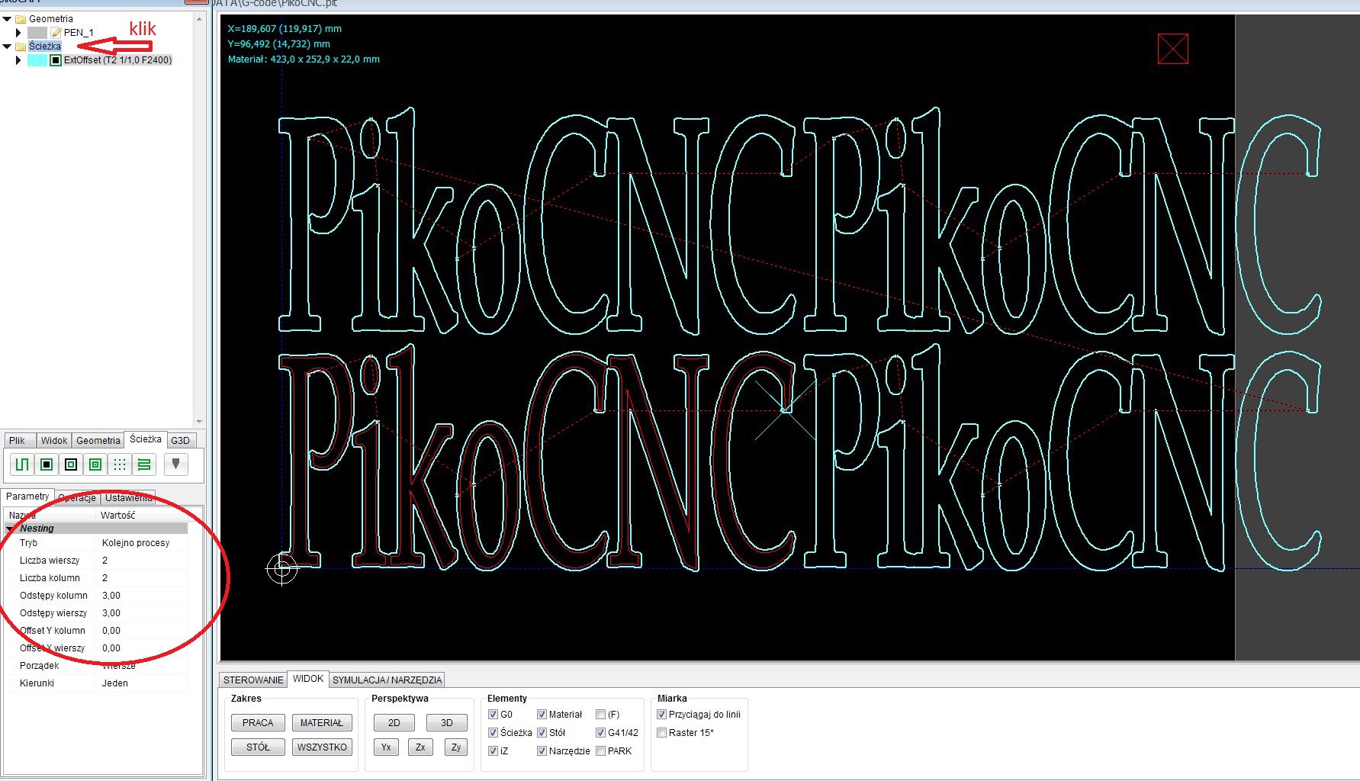This screenshot has height=781, width=1360.
Task: Edit the Odstępy kolumn value 3,00
Action: click(x=143, y=596)
